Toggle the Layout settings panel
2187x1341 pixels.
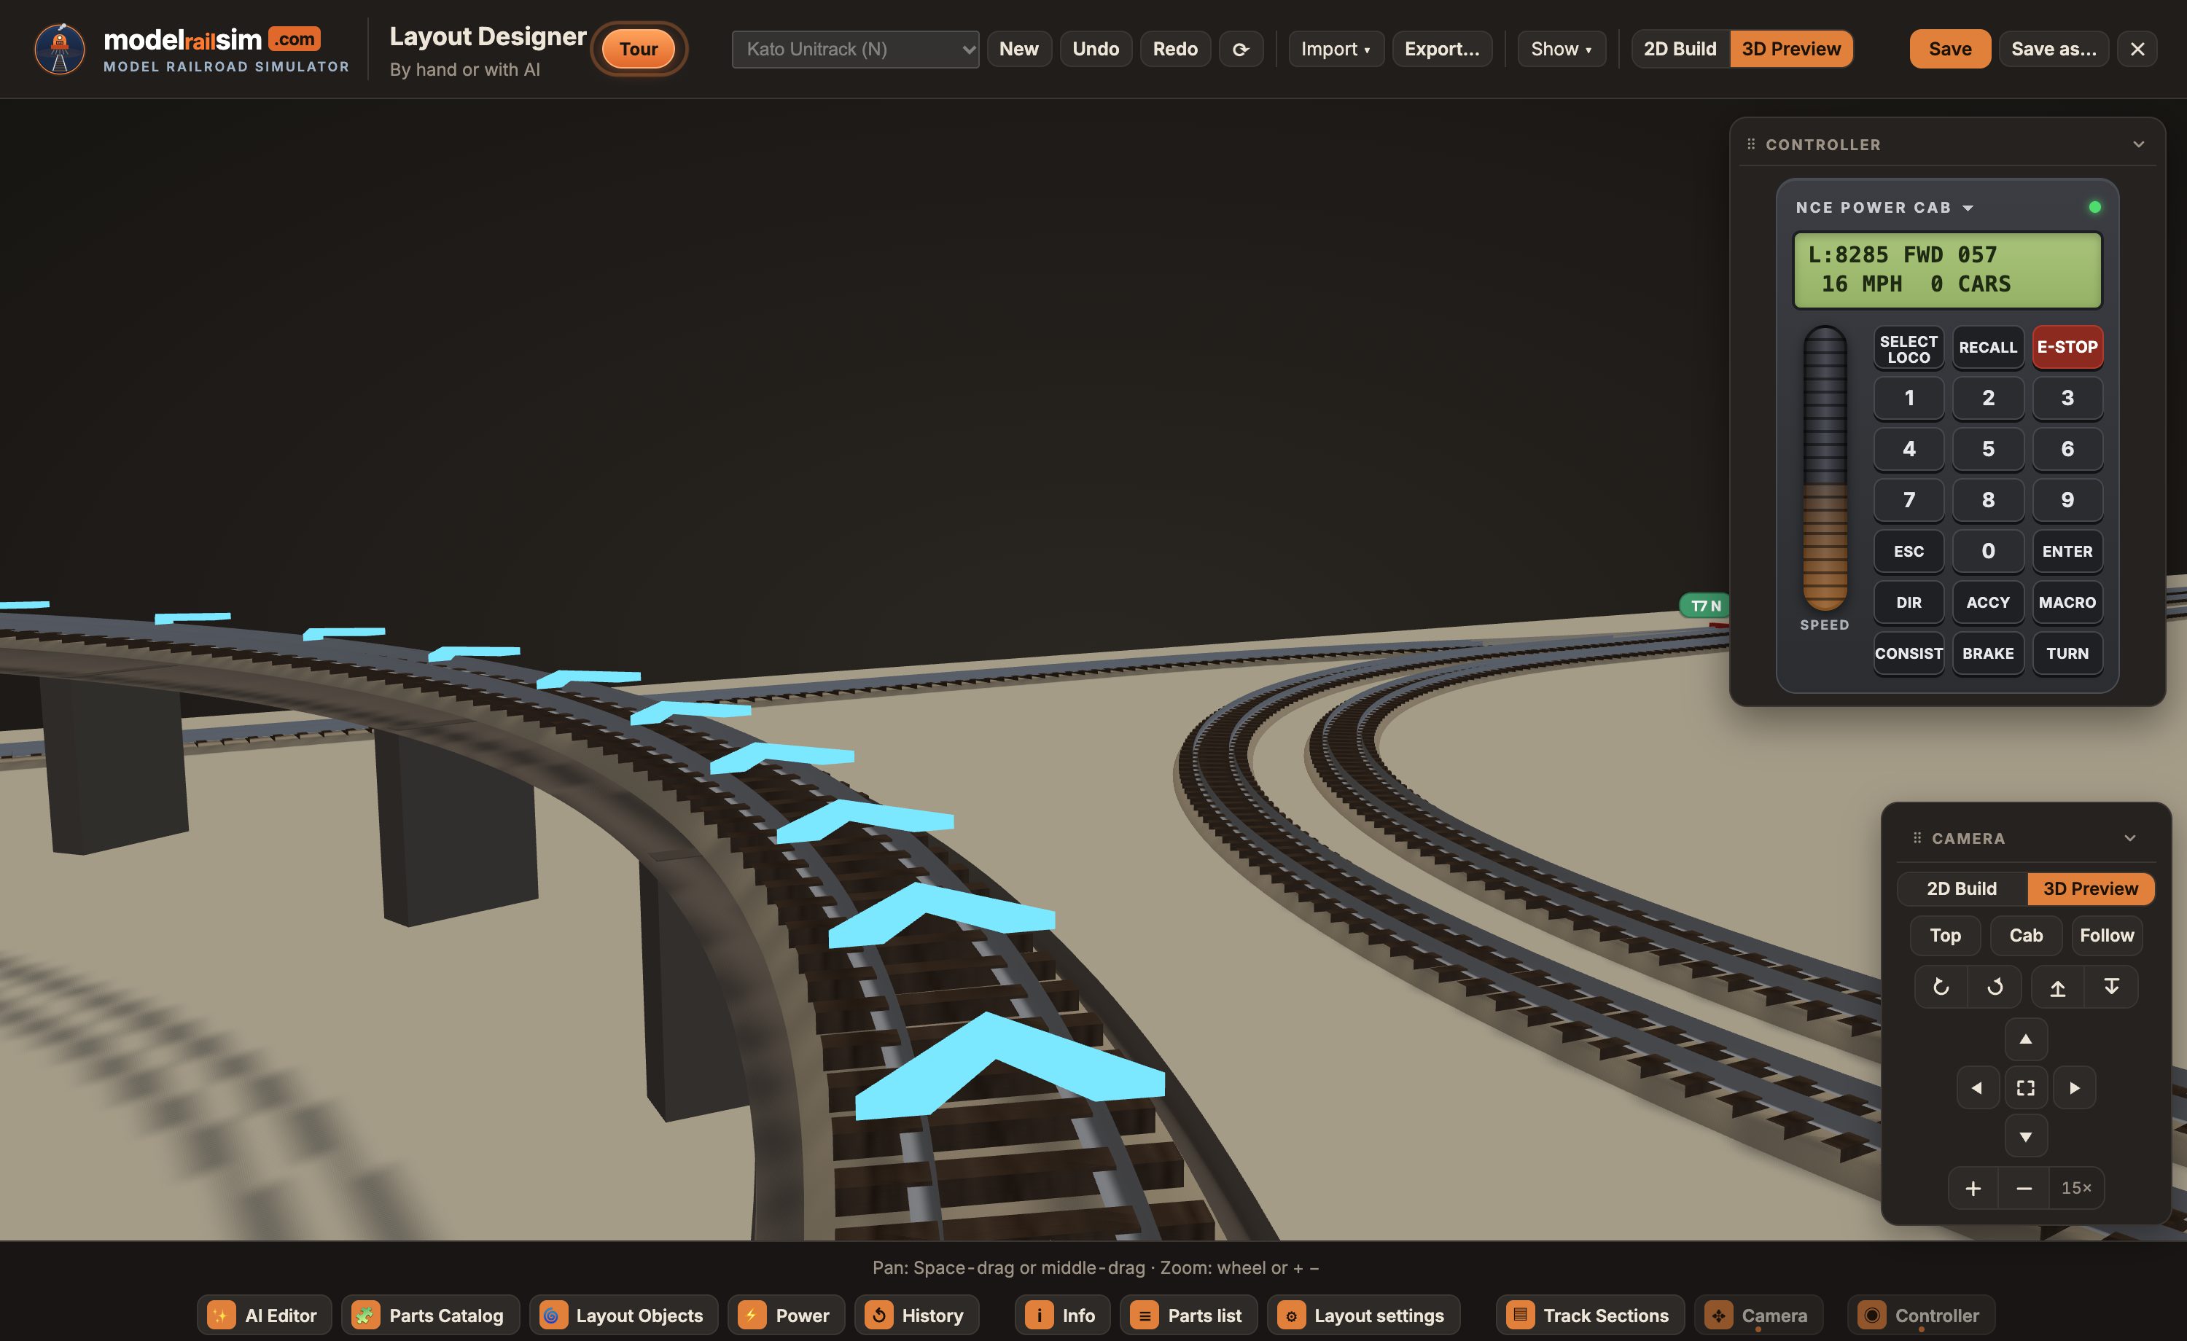(1363, 1314)
